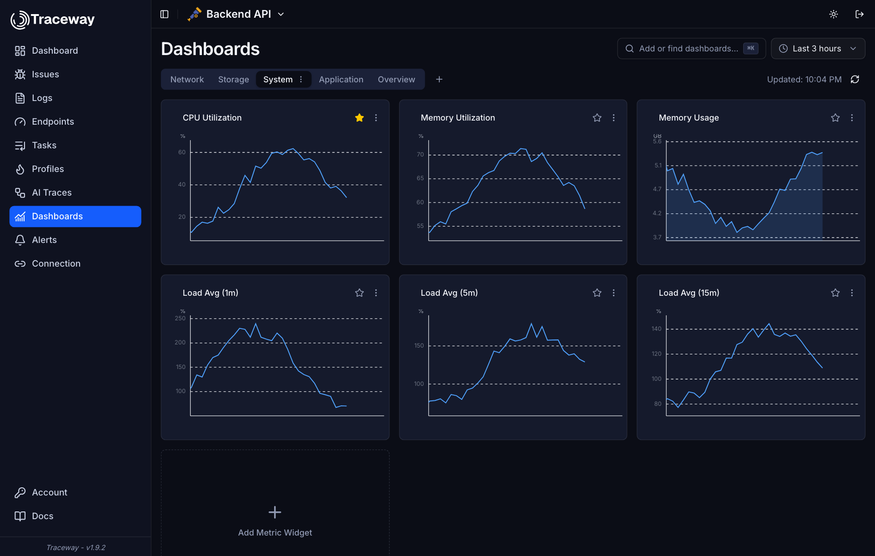Open Load Avg (15m) widget options
The width and height of the screenshot is (875, 556).
tap(852, 293)
